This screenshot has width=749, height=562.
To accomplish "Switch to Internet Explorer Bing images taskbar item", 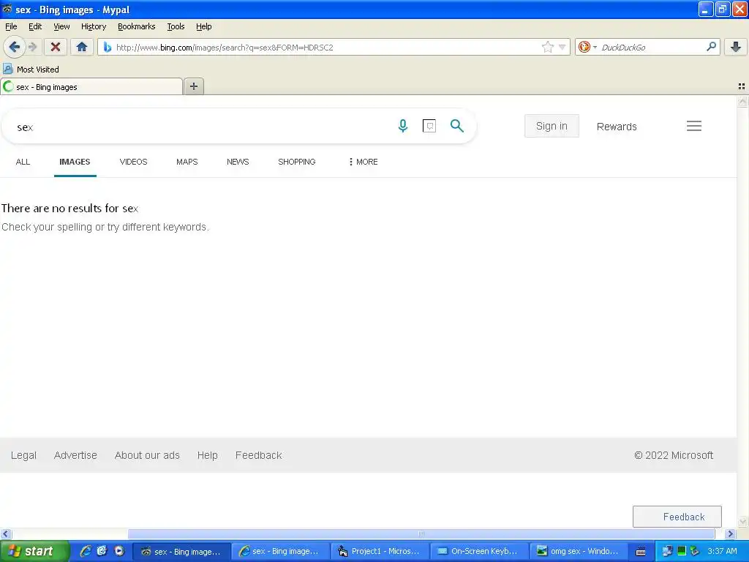I will pyautogui.click(x=280, y=551).
